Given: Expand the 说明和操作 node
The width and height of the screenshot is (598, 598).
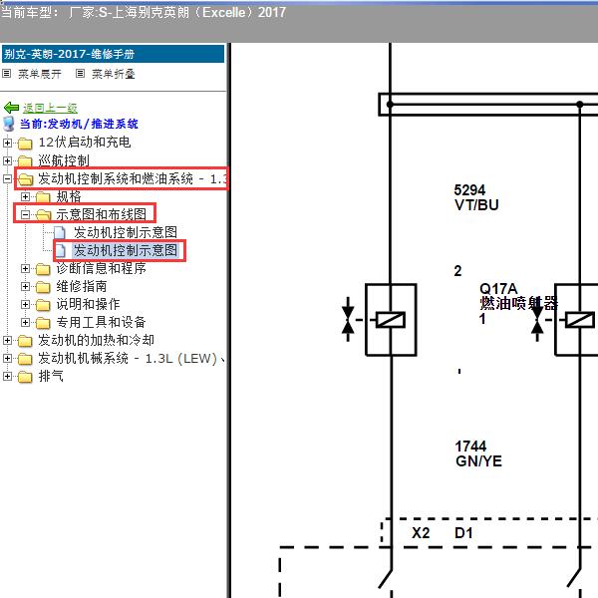Looking at the screenshot, I should [x=25, y=304].
